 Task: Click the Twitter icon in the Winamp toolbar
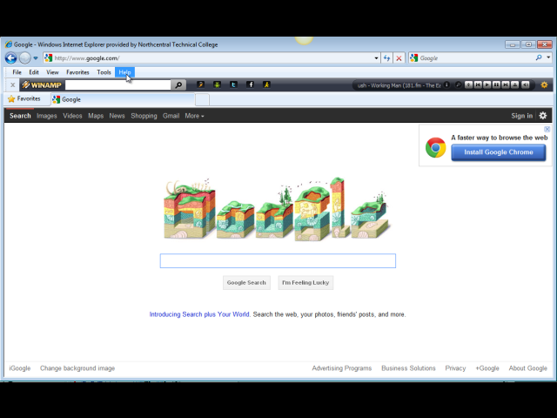pyautogui.click(x=233, y=84)
